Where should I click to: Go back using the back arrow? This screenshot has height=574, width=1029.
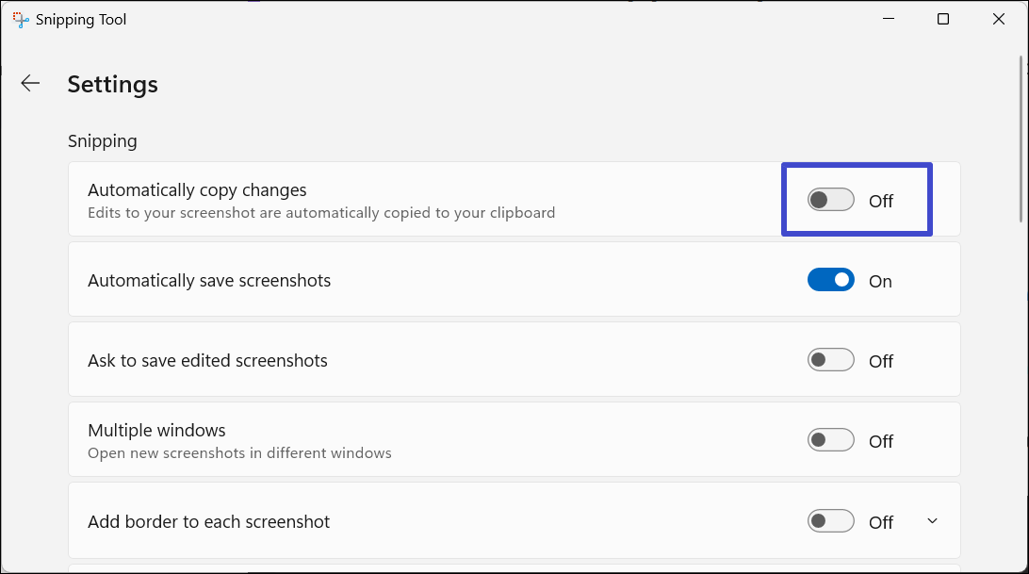[x=30, y=83]
